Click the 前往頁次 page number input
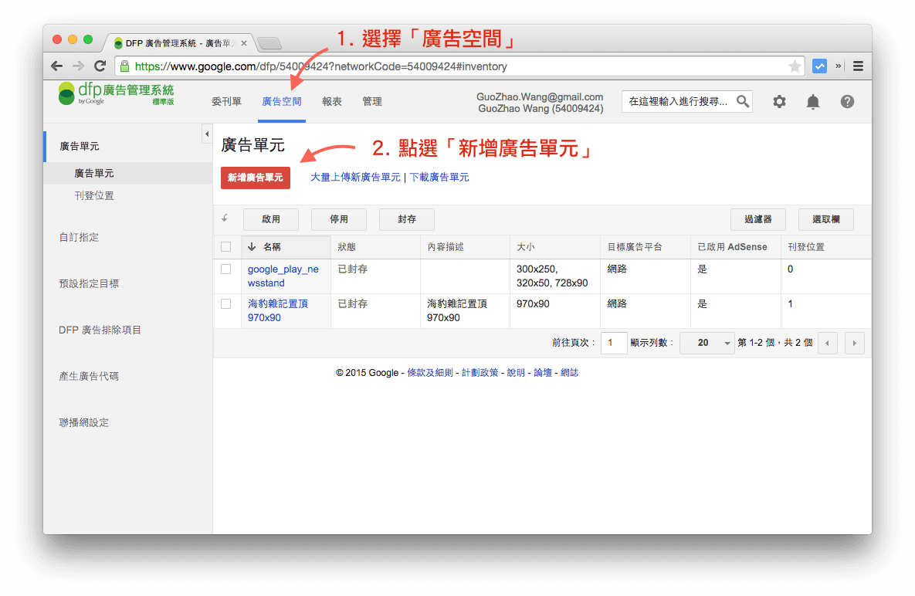 614,342
